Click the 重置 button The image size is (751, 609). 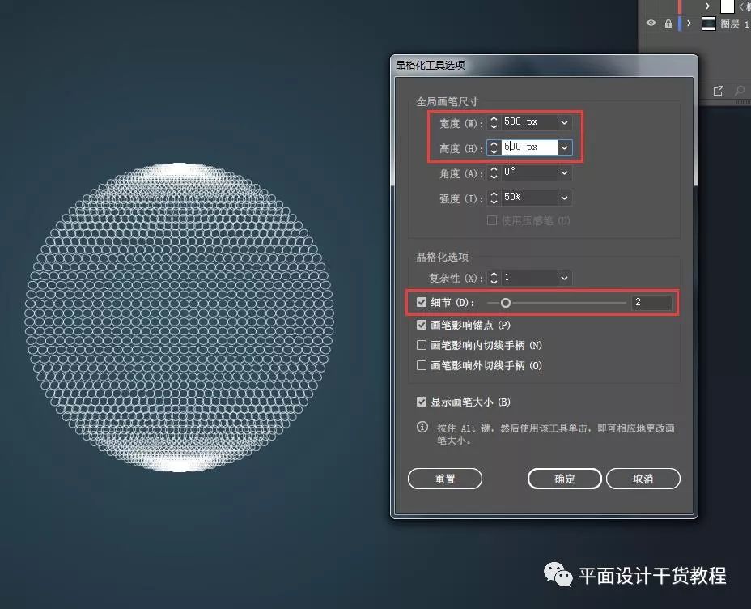coord(445,479)
